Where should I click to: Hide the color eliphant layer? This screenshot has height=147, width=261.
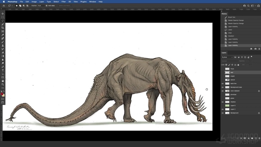(x=222, y=91)
